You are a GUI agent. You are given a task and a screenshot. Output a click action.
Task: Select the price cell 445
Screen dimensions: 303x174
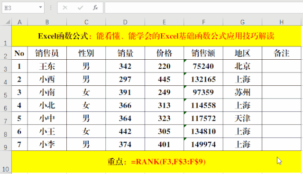[x=164, y=79]
